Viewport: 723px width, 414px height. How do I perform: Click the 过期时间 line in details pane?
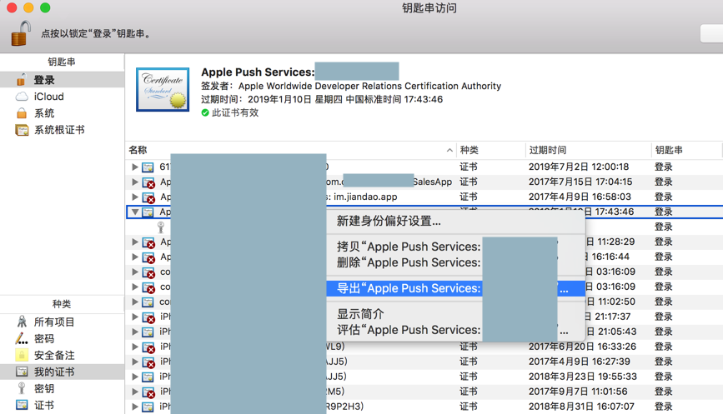pyautogui.click(x=322, y=99)
